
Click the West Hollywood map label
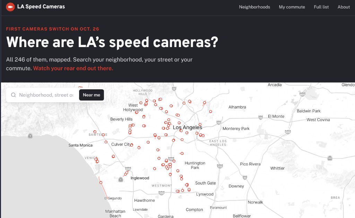click(133, 108)
